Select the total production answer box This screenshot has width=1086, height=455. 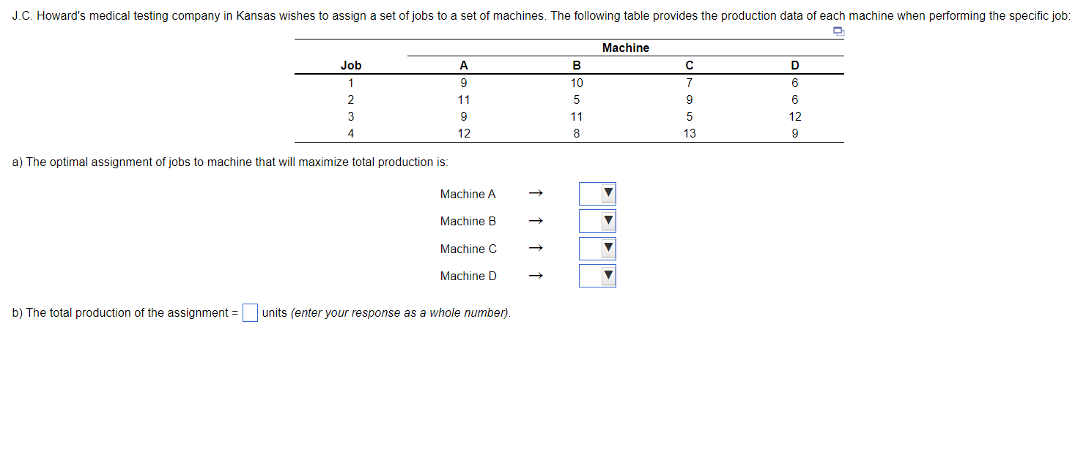[x=250, y=312]
